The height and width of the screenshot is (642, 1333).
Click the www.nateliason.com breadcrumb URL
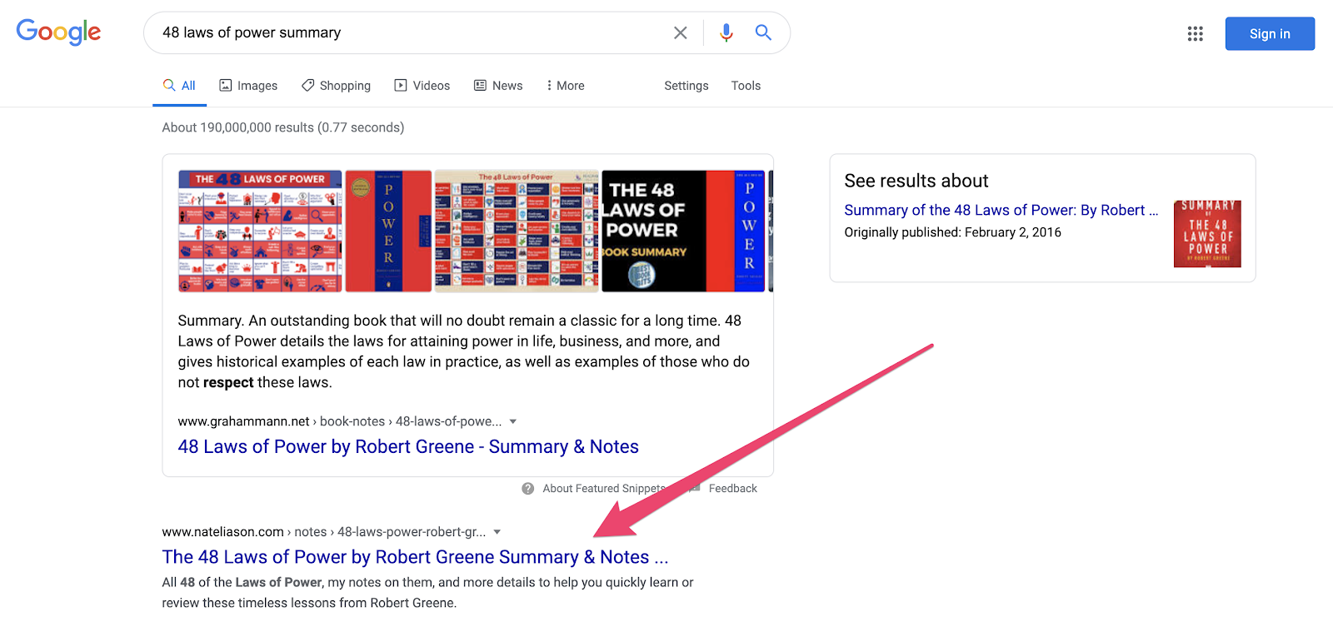pyautogui.click(x=324, y=532)
